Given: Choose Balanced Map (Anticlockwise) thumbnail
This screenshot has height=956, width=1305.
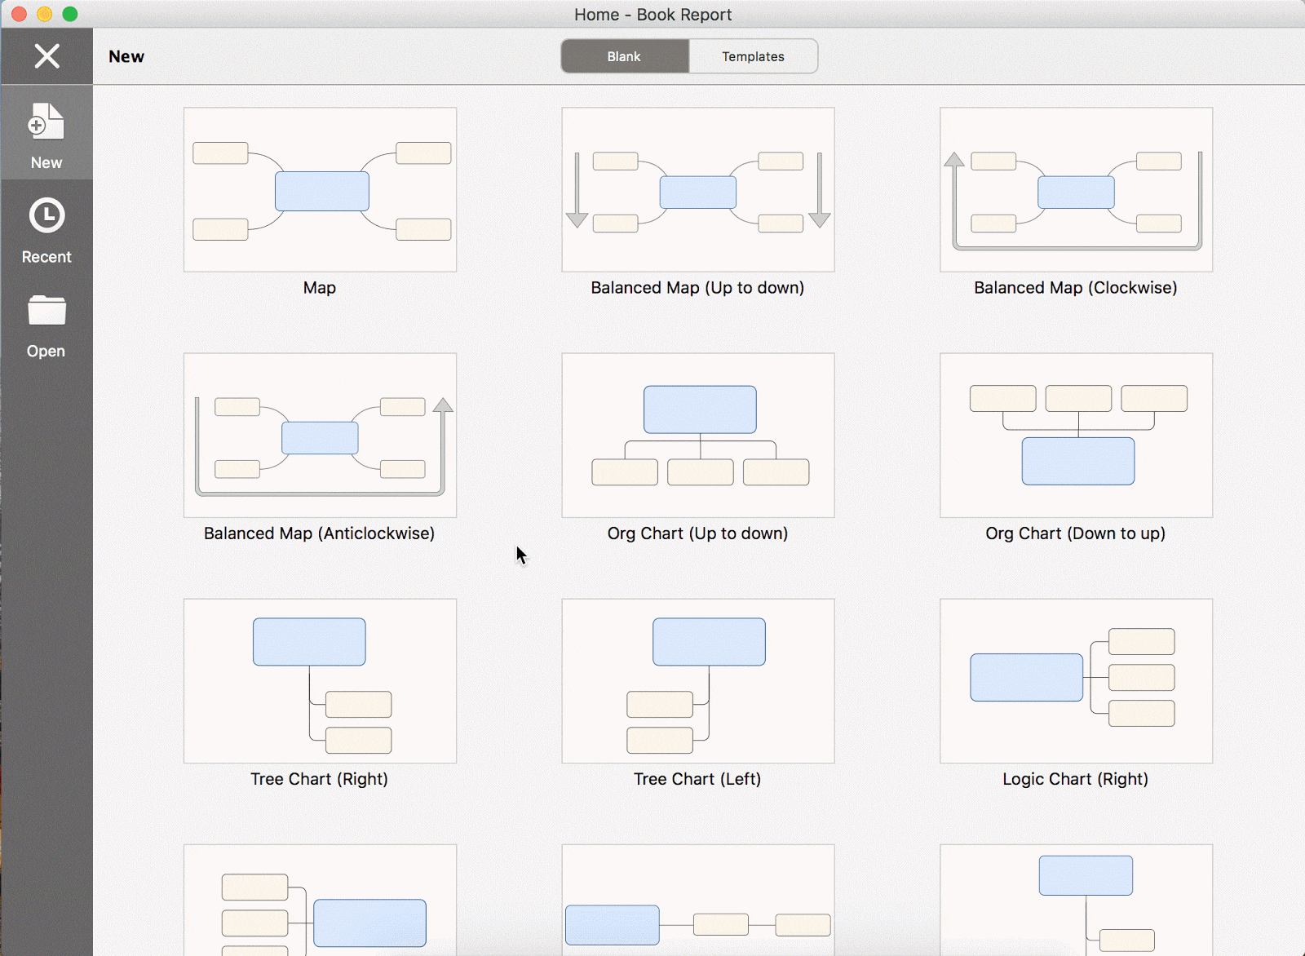Looking at the screenshot, I should [x=320, y=436].
